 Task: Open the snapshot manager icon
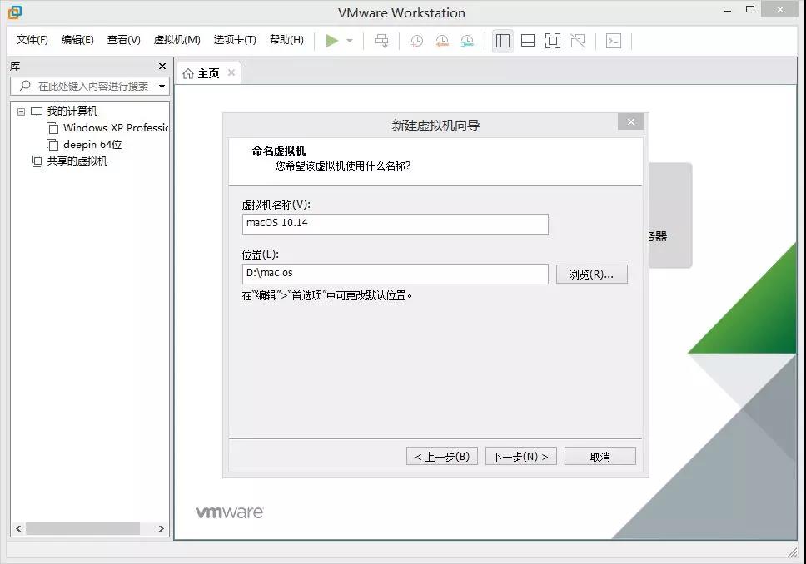coord(467,41)
